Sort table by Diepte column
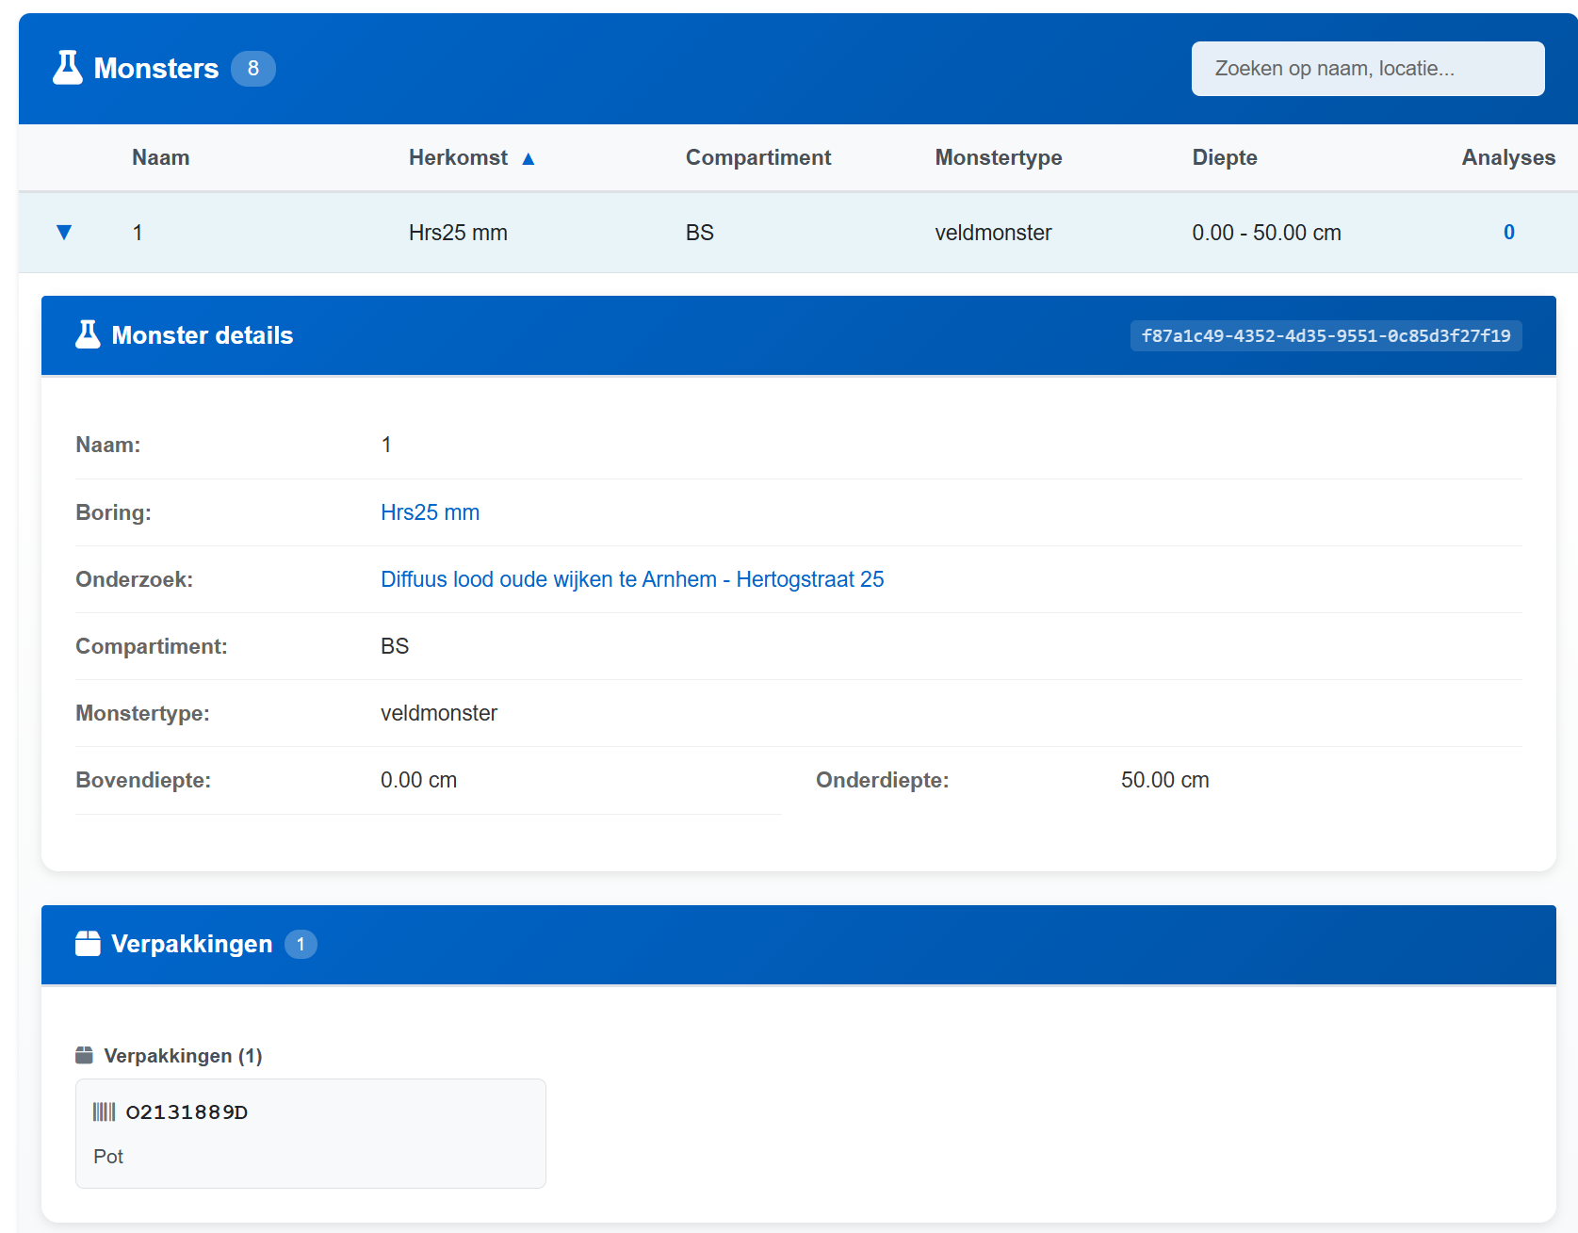 coord(1224,157)
